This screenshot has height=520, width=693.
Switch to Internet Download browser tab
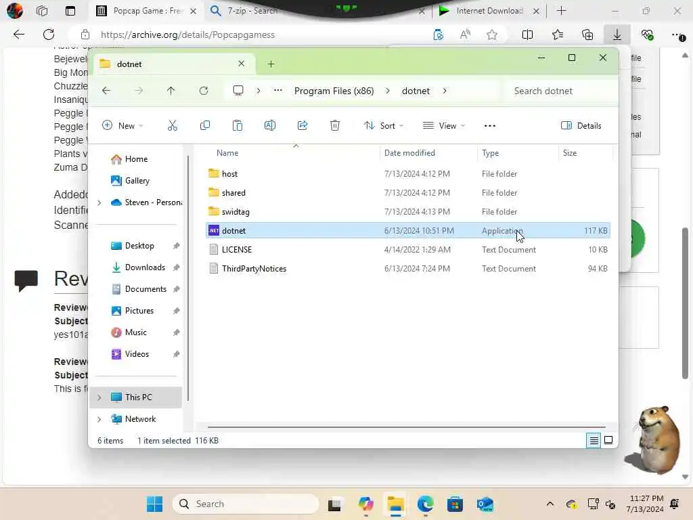(x=489, y=11)
